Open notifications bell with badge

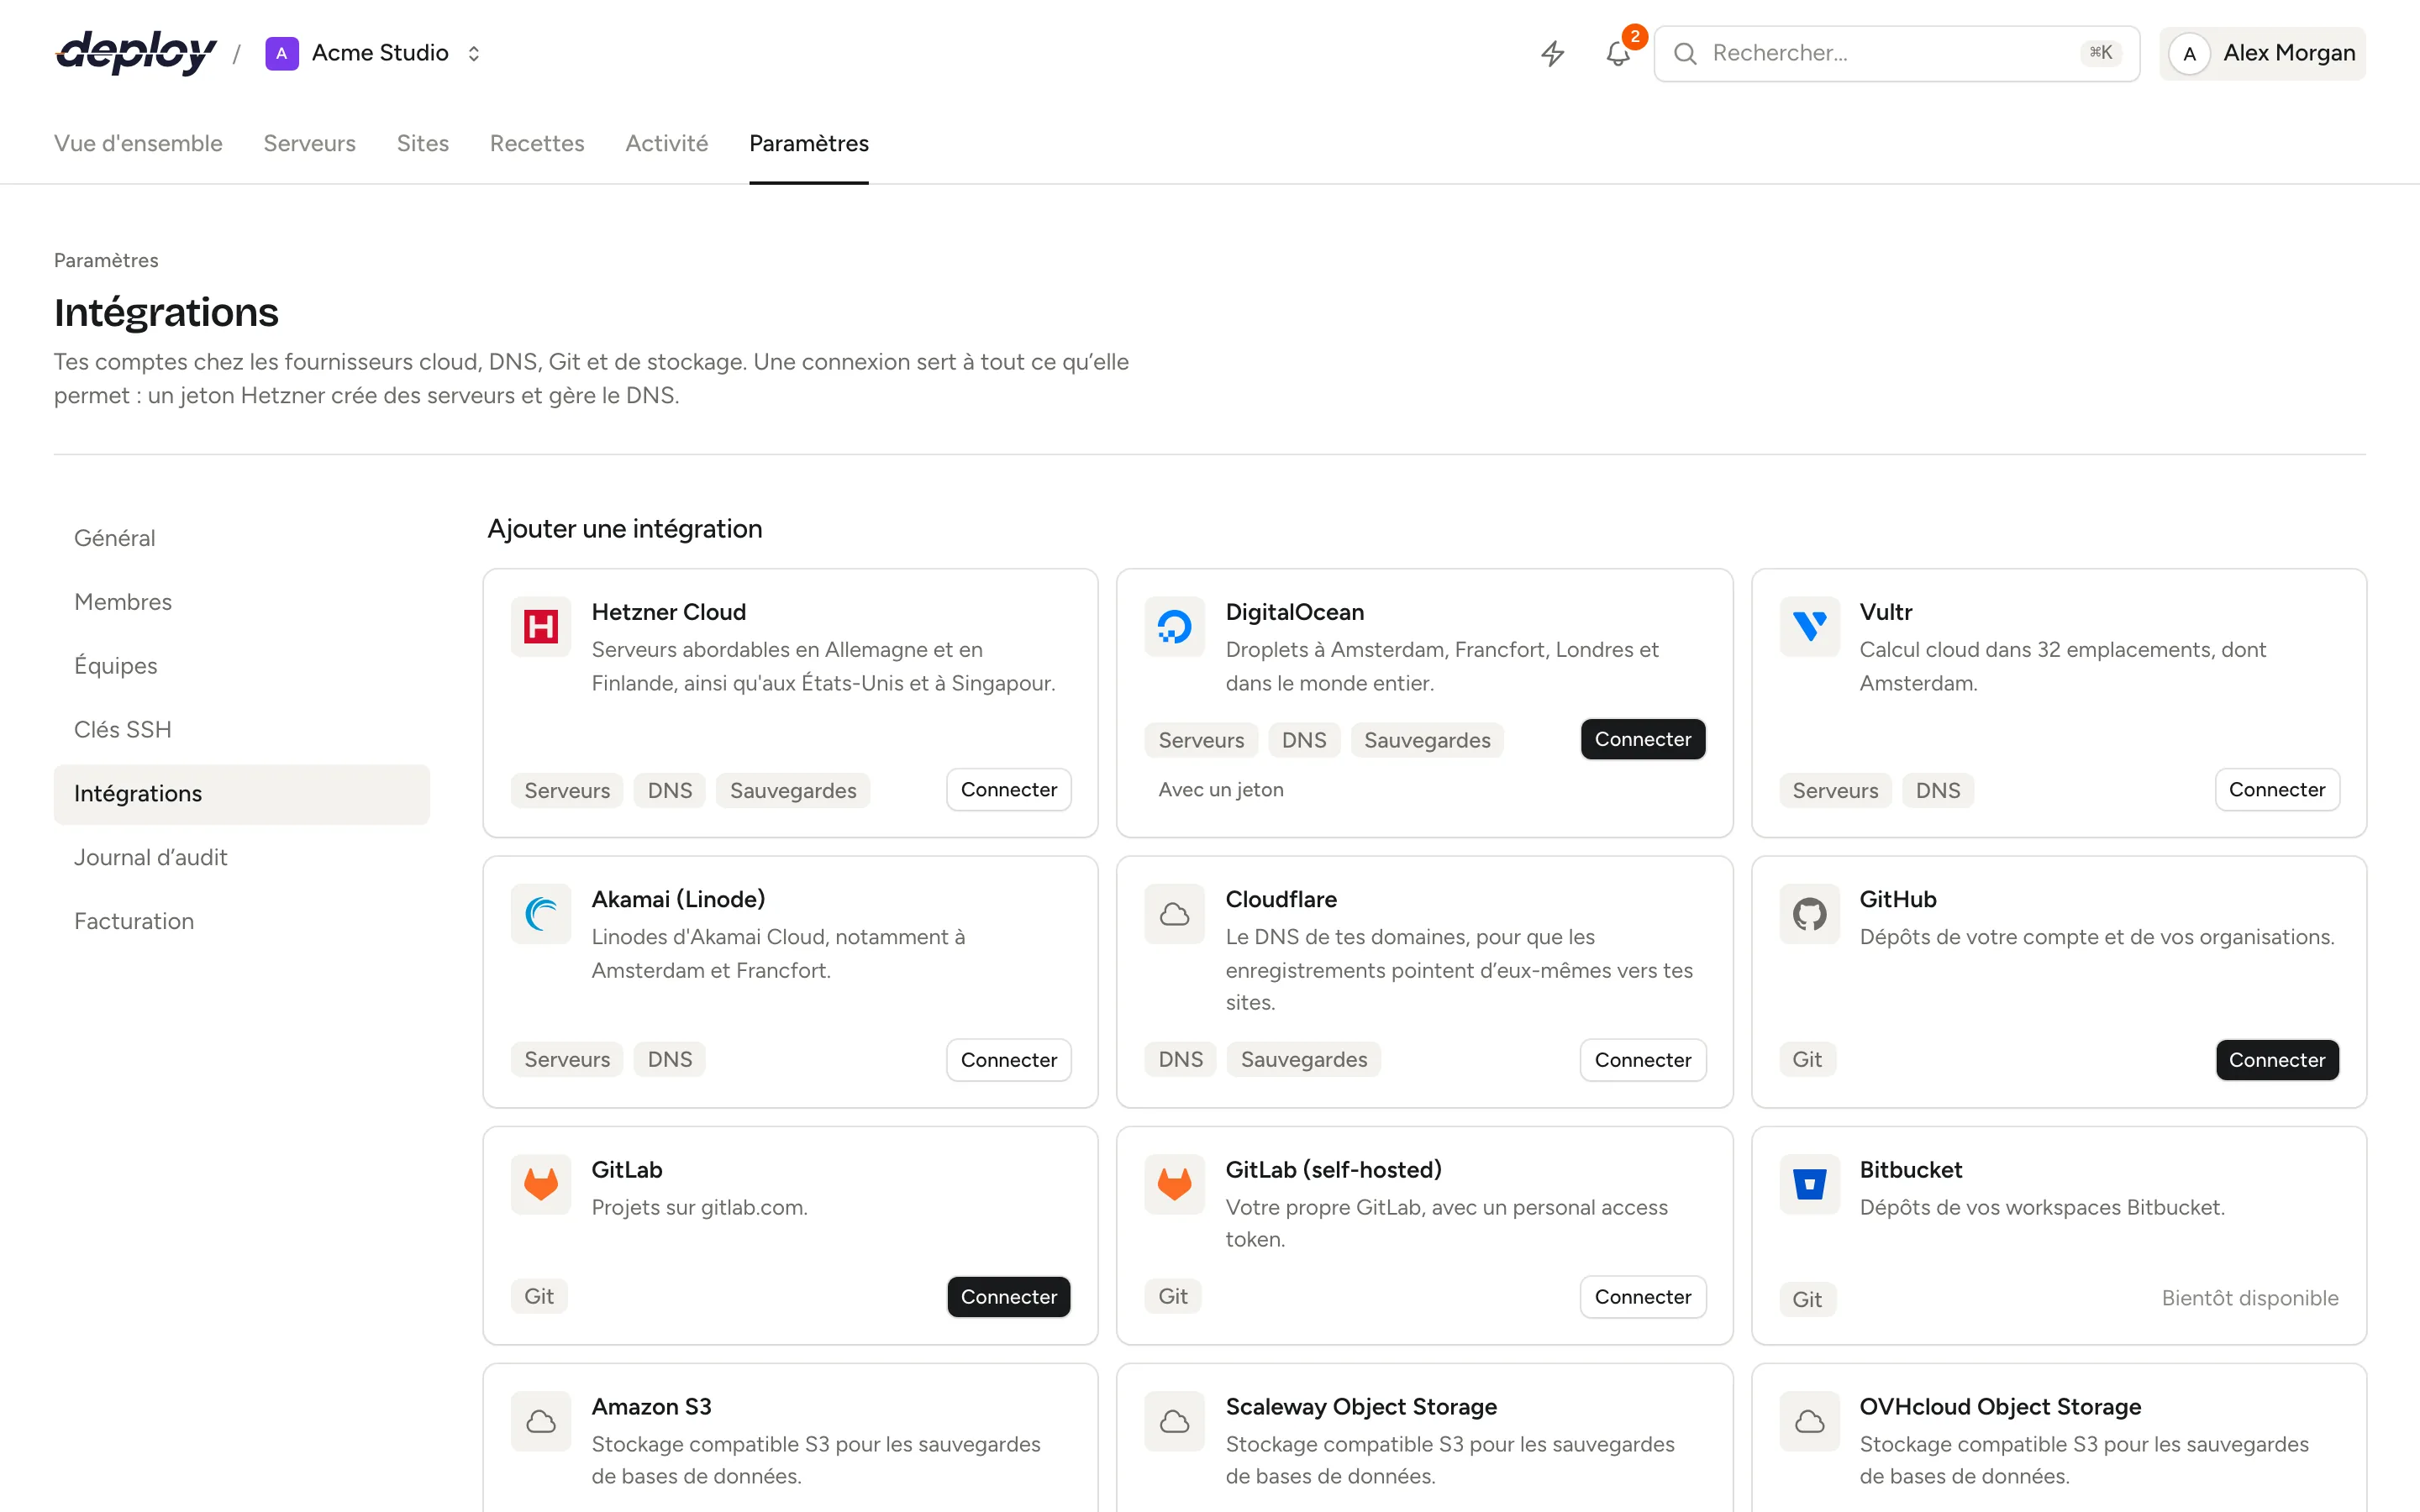pos(1618,53)
